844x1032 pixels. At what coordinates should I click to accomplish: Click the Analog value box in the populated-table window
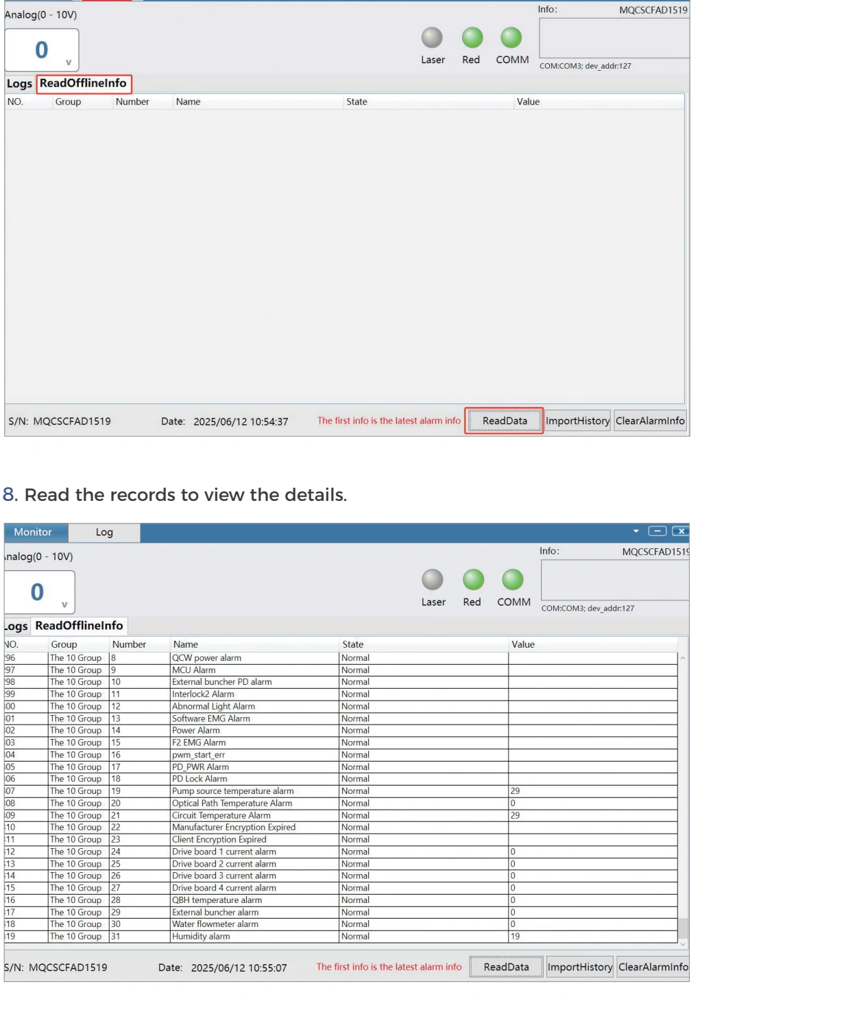[x=39, y=592]
